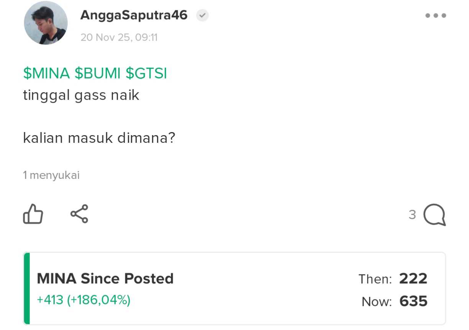Image resolution: width=469 pixels, height=330 pixels.
Task: Open the $MINA stock ticker link
Action: coord(46,74)
